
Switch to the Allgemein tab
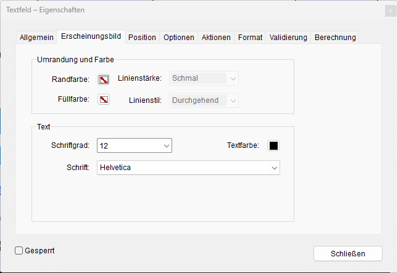pyautogui.click(x=36, y=38)
